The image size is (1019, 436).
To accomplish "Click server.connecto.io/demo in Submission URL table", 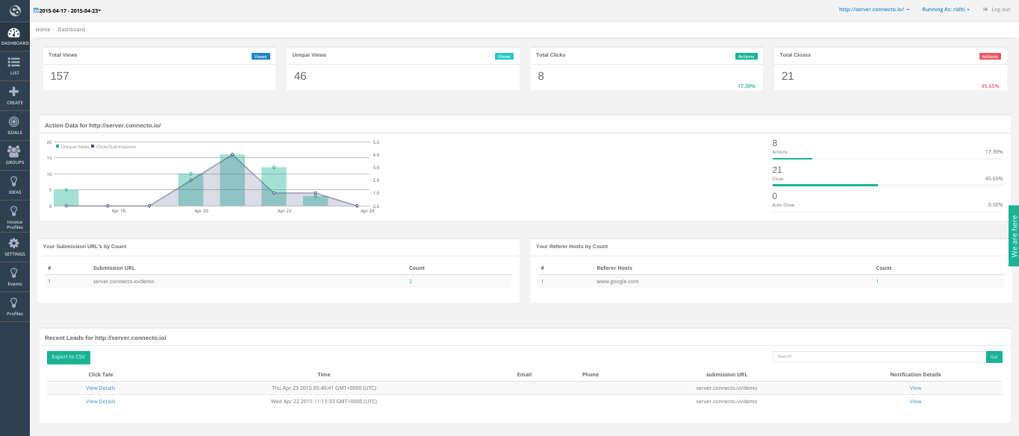I will [123, 281].
